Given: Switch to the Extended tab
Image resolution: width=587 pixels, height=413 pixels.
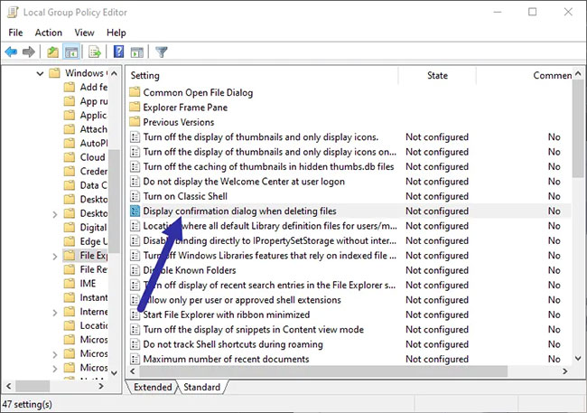Looking at the screenshot, I should [153, 387].
